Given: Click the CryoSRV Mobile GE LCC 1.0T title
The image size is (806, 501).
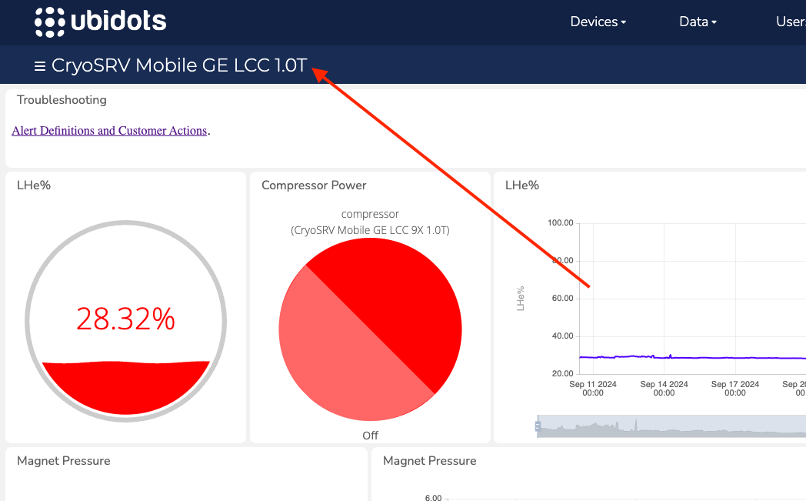Looking at the screenshot, I should pyautogui.click(x=179, y=65).
